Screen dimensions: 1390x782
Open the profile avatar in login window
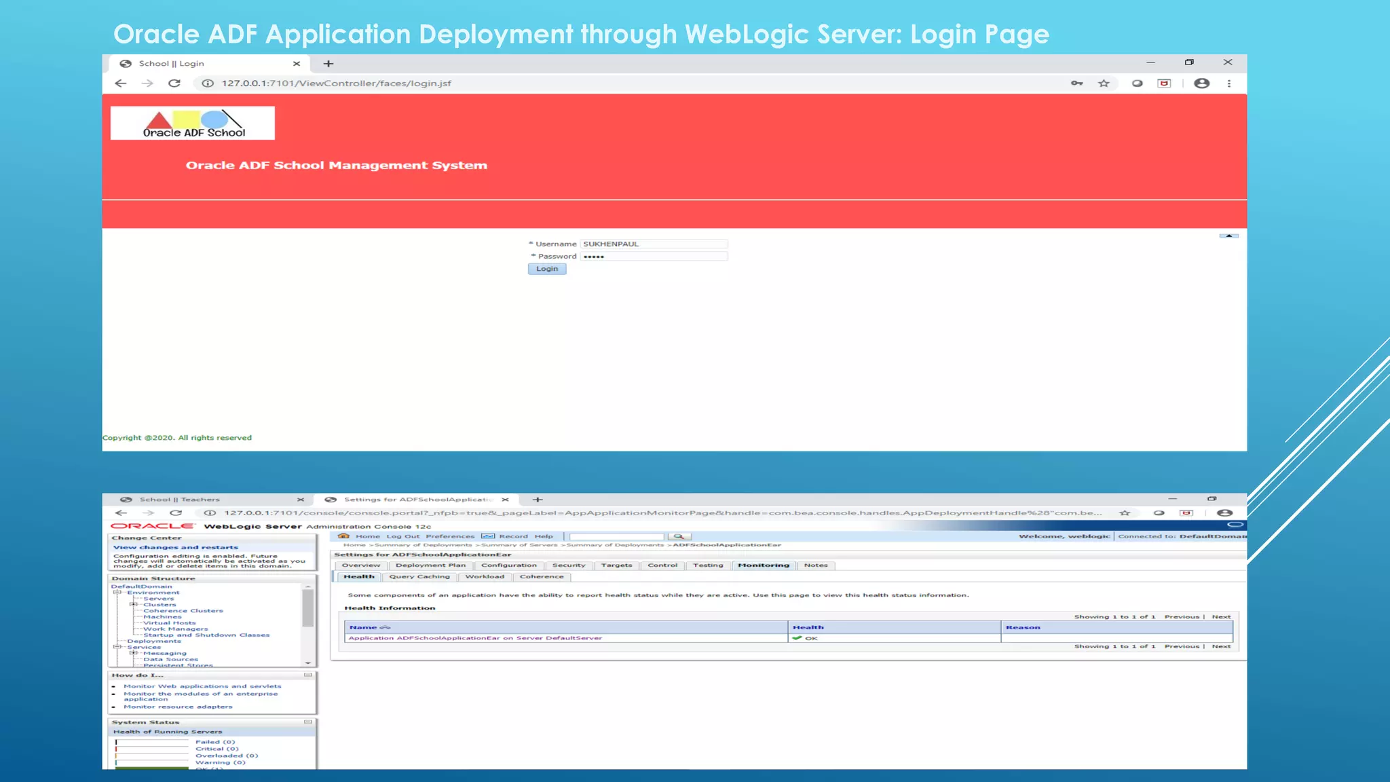pyautogui.click(x=1201, y=83)
